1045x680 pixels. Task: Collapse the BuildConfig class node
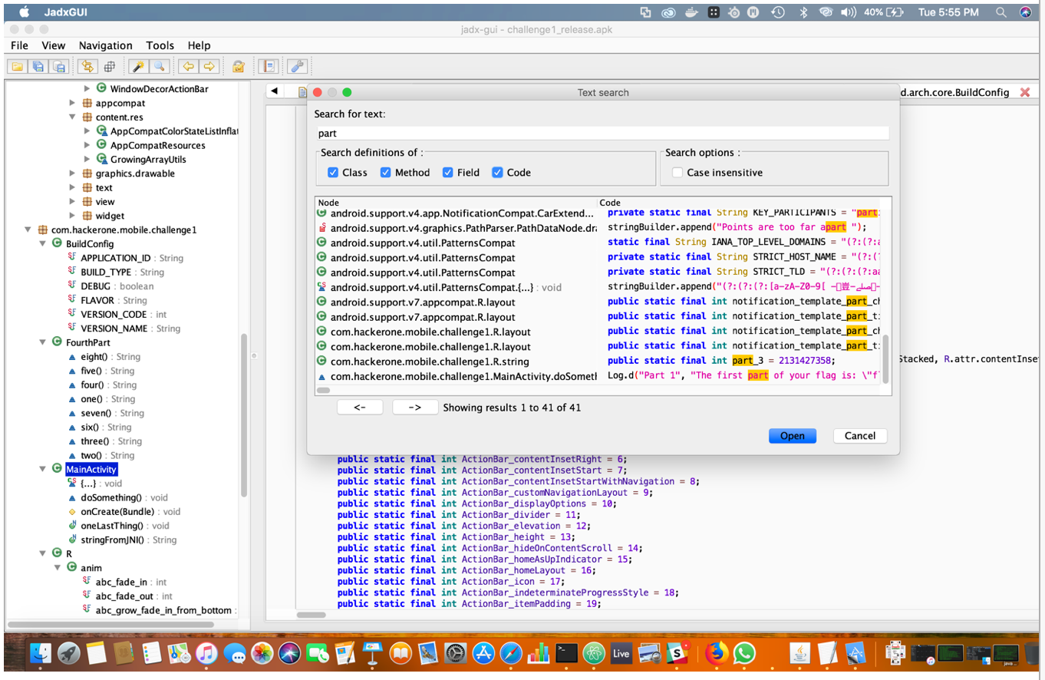(x=43, y=243)
